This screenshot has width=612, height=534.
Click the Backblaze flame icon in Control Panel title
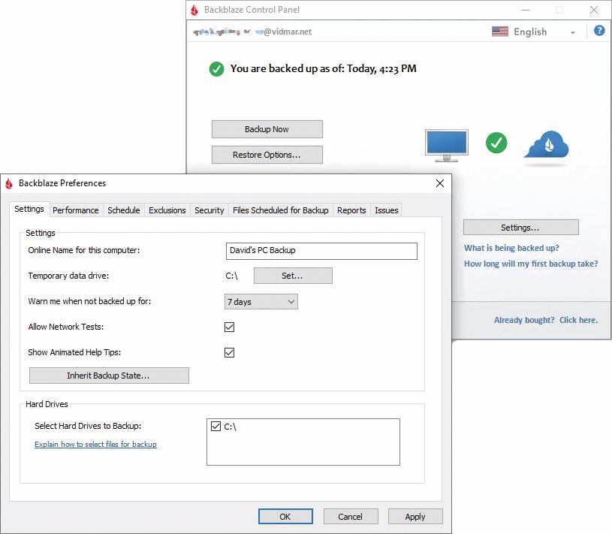(194, 11)
